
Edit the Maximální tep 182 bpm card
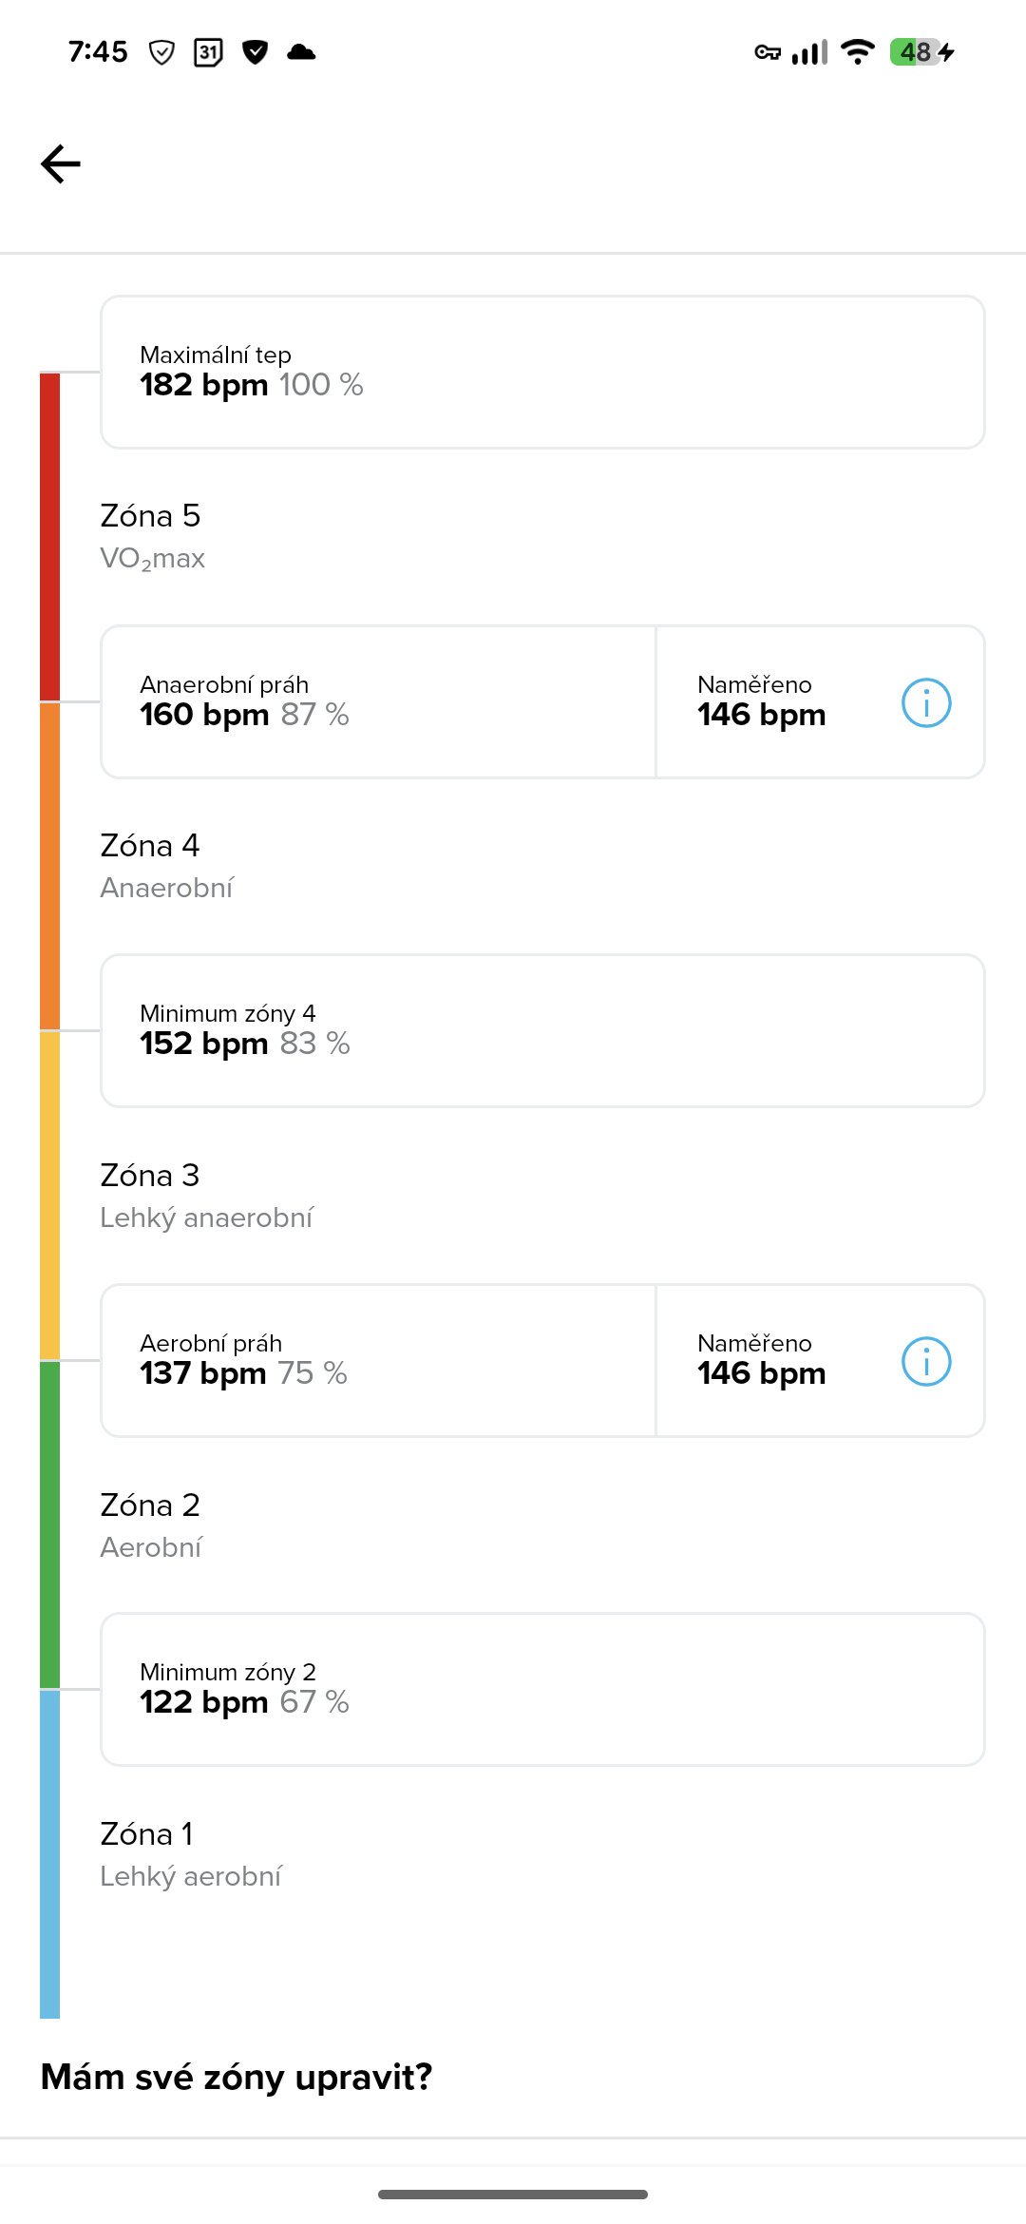541,372
